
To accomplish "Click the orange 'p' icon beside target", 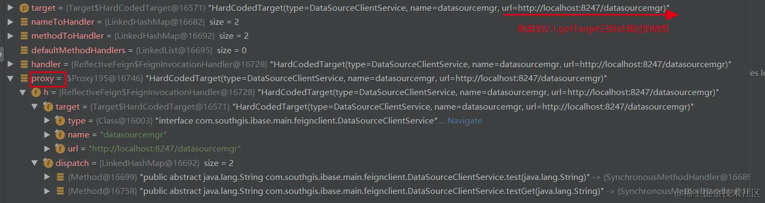I will click(24, 8).
